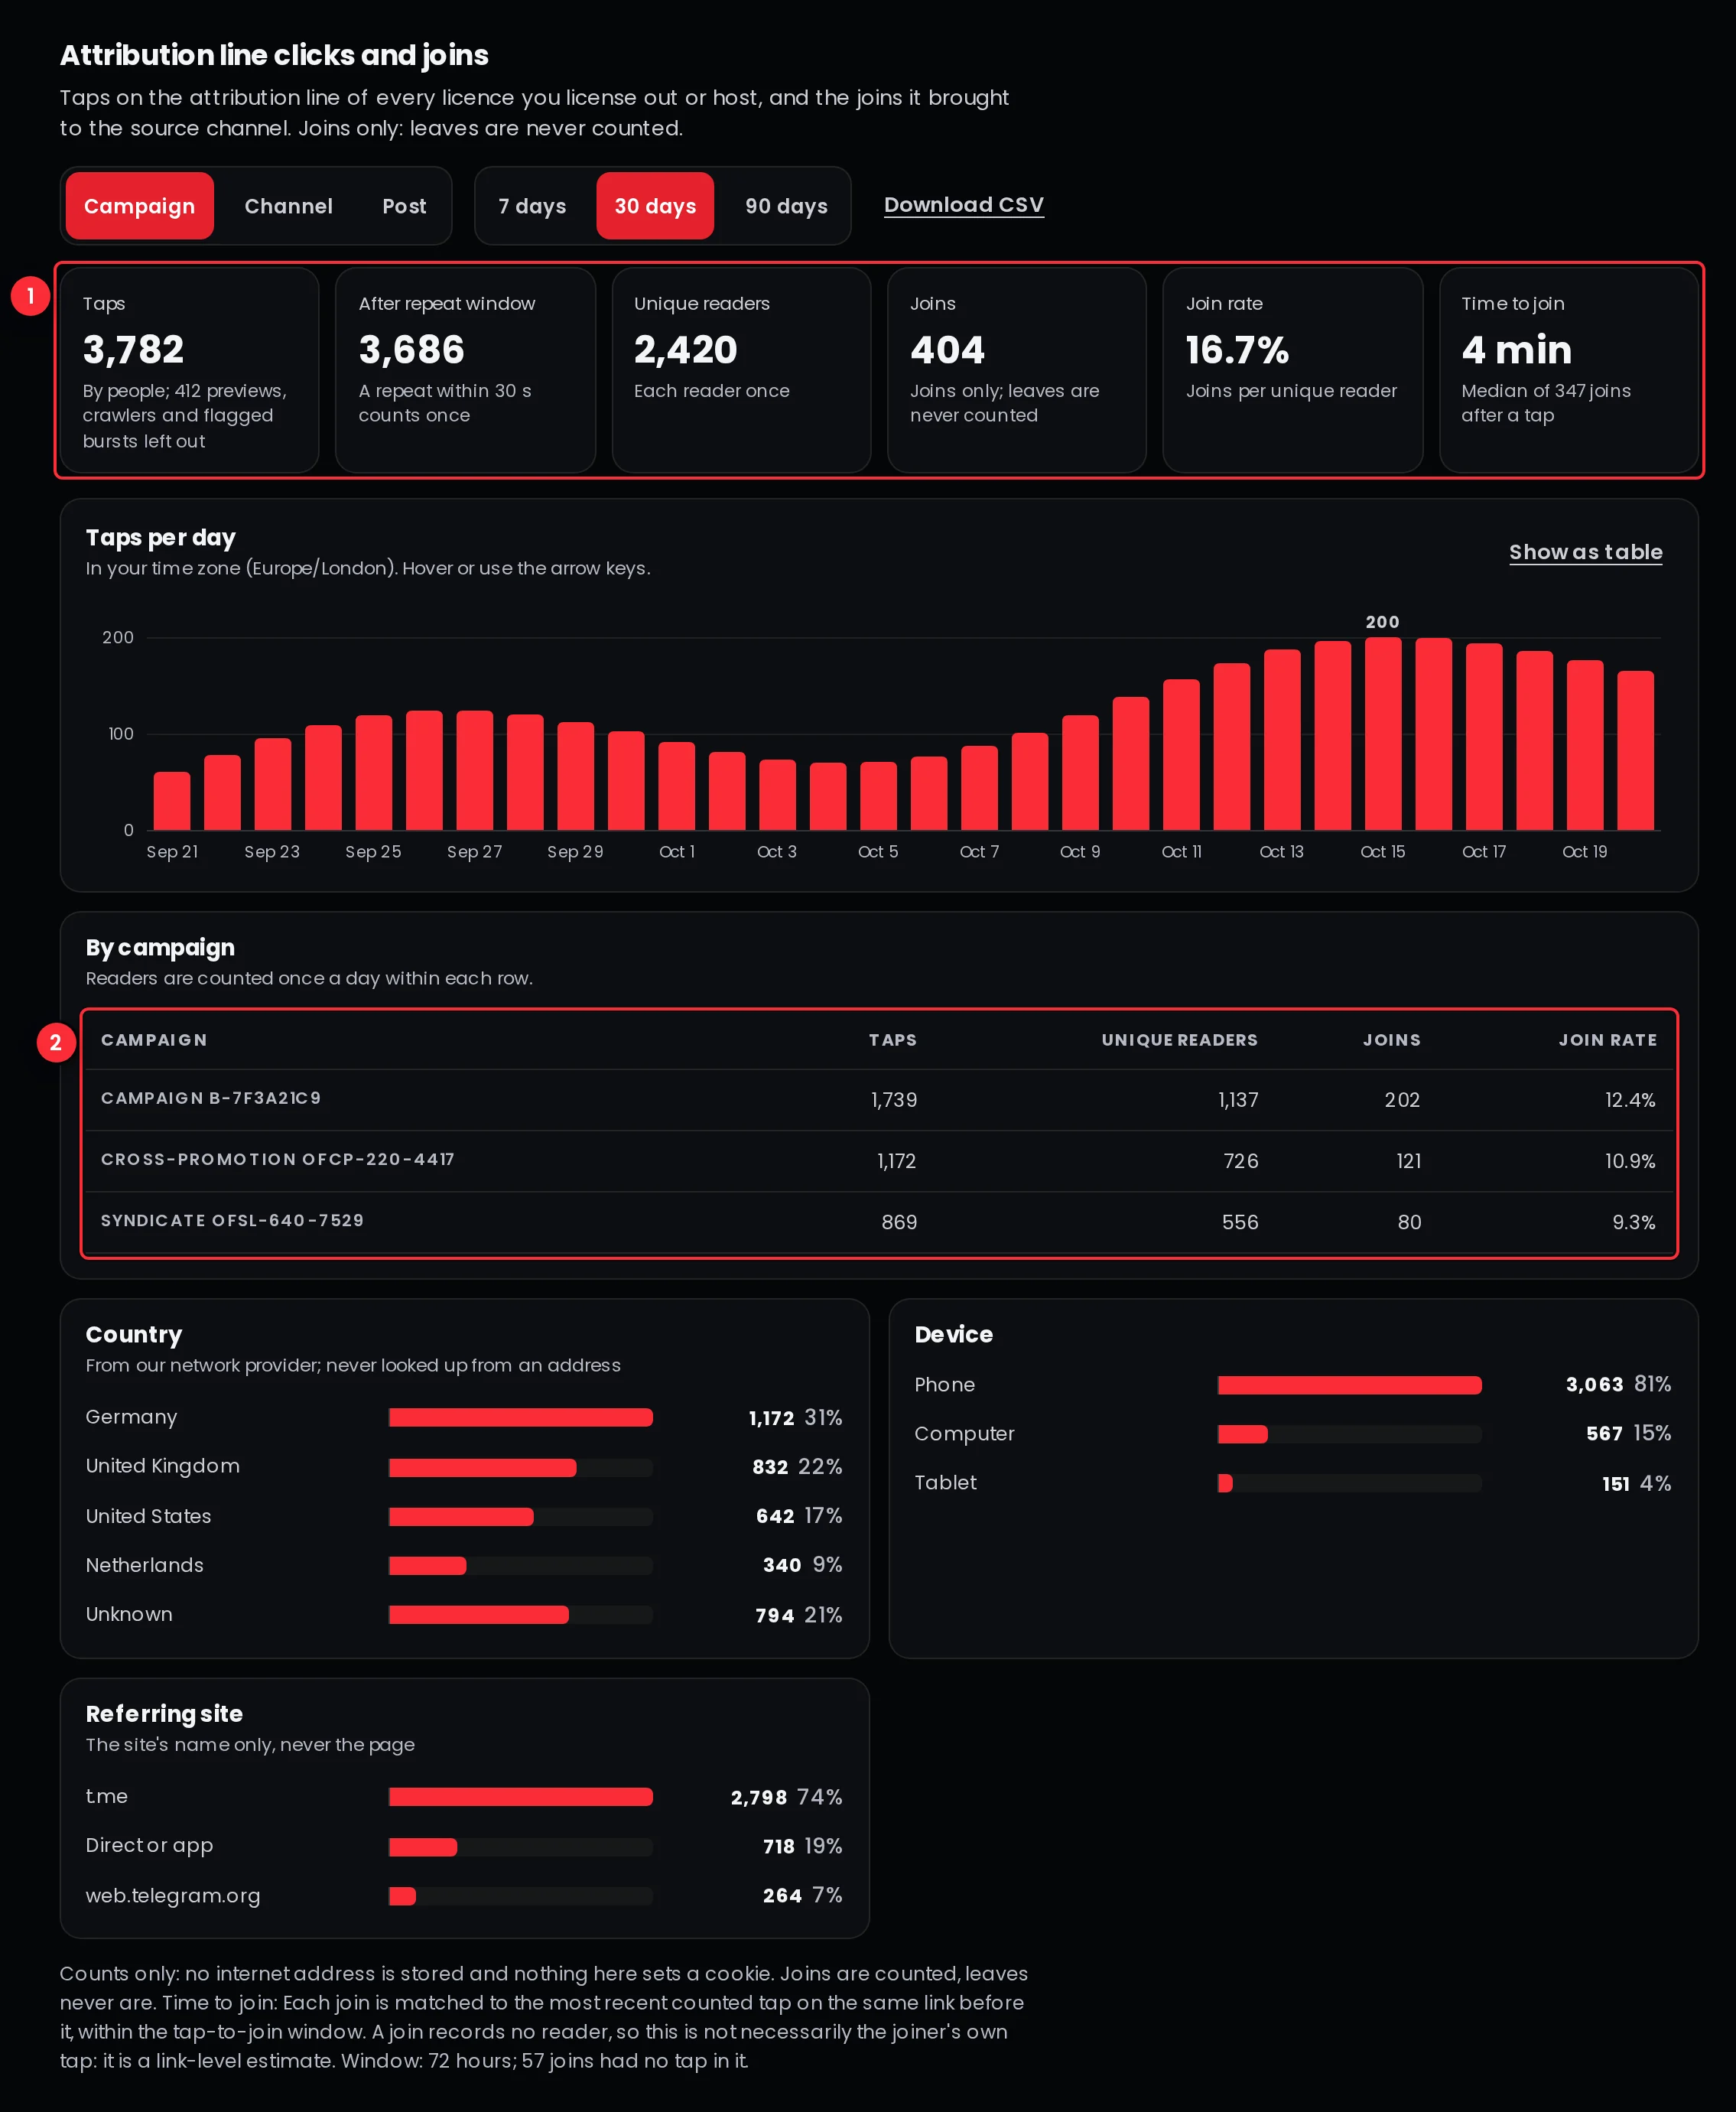The image size is (1736, 2112).
Task: Switch to the Channel tab
Action: click(x=288, y=206)
